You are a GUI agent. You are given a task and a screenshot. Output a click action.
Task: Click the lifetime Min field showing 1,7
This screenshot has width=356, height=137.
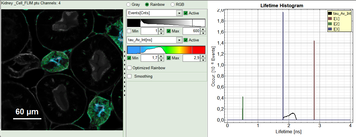(149, 58)
